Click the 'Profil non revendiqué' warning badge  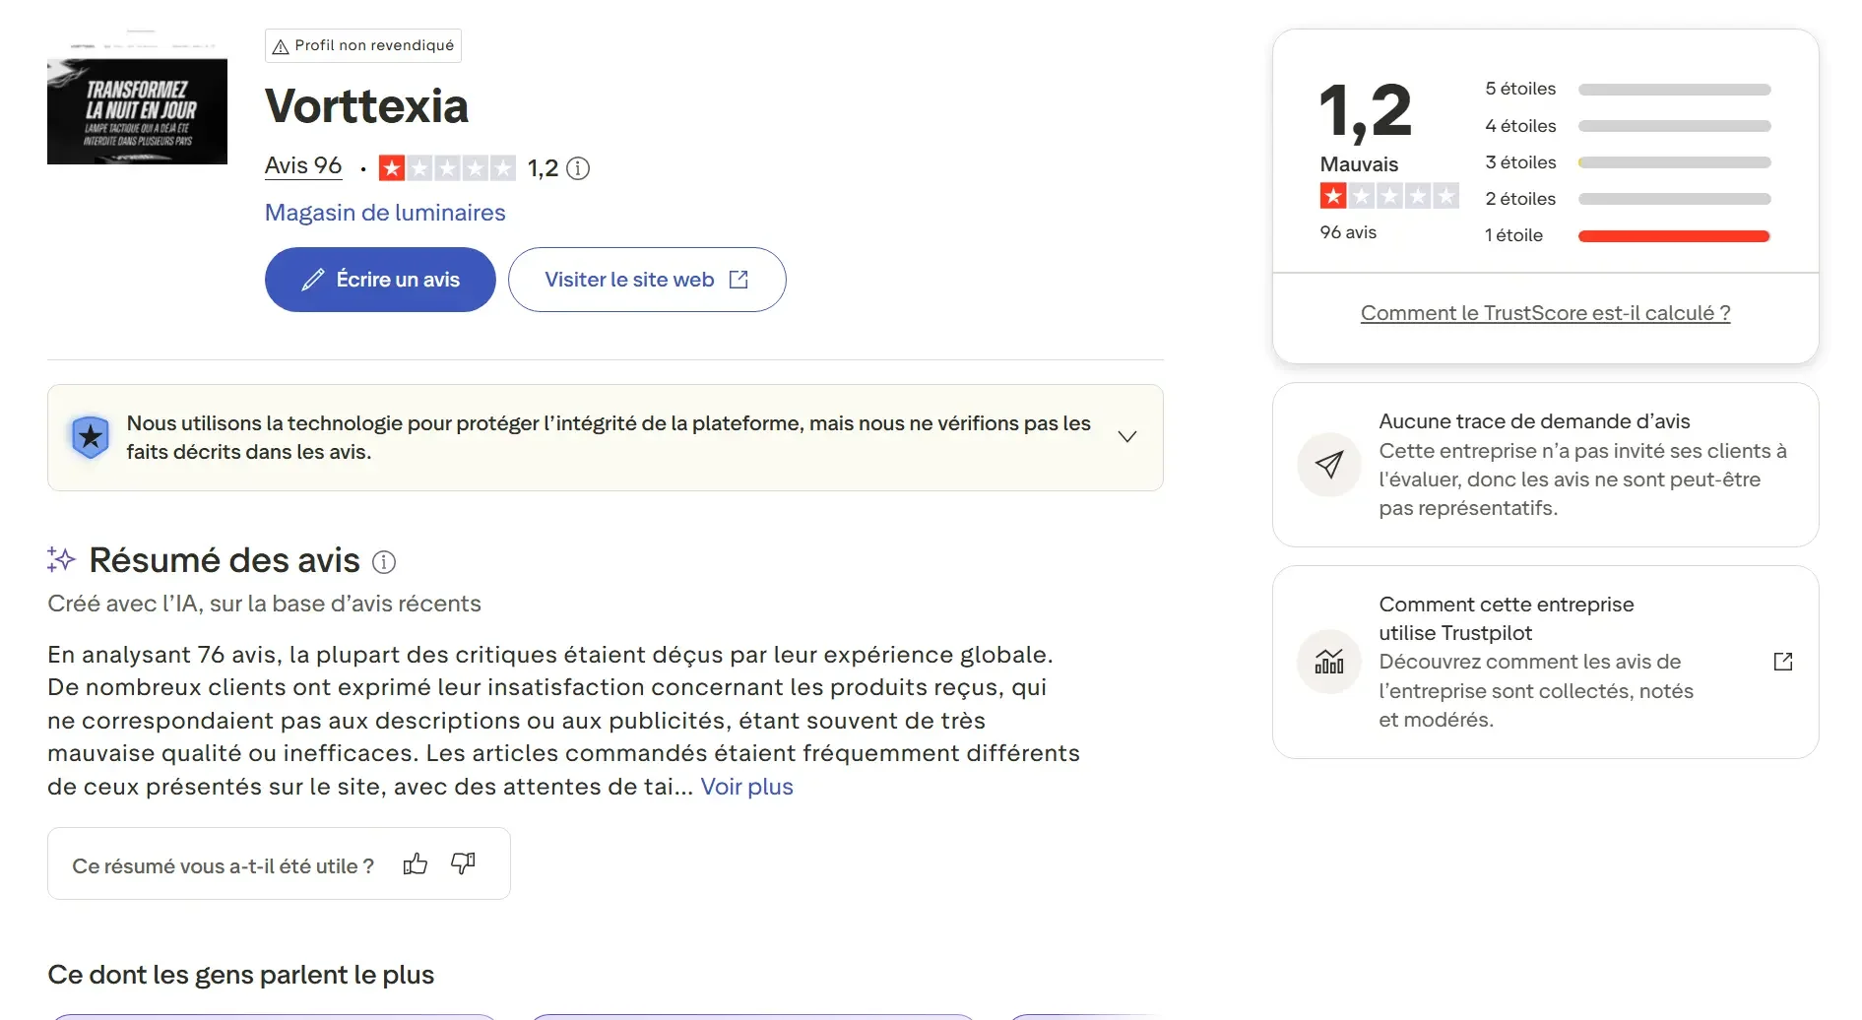tap(363, 46)
